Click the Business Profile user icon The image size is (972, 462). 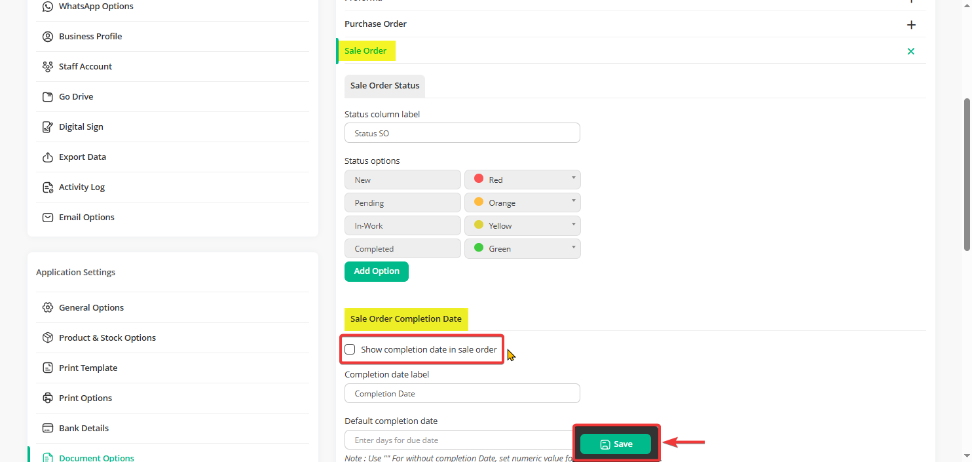tap(47, 37)
